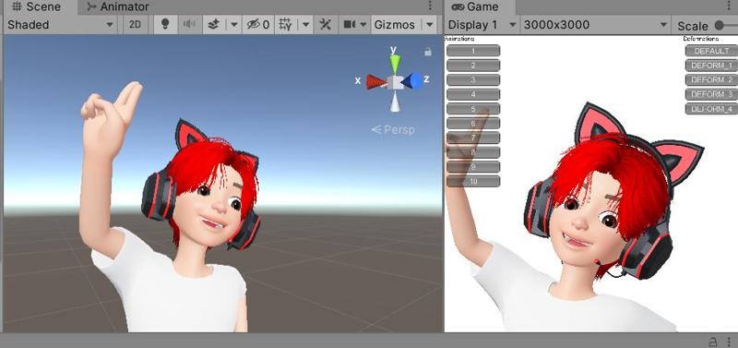Play animation 3 button
This screenshot has height=348, width=738.
473,80
